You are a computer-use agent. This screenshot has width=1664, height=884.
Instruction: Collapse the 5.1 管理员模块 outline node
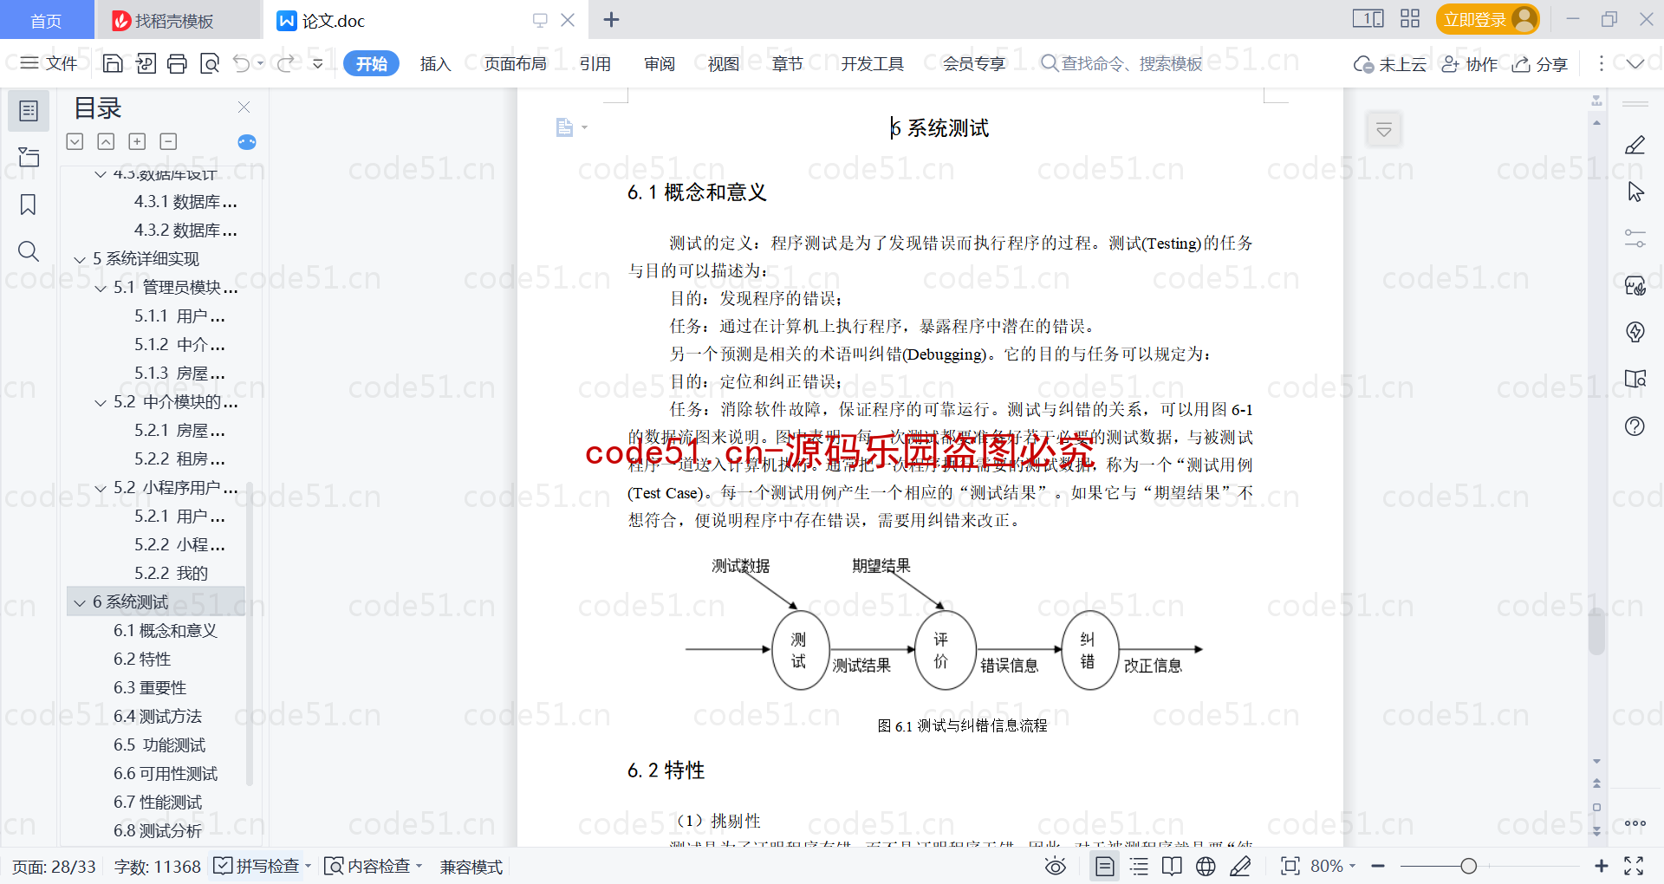point(101,288)
